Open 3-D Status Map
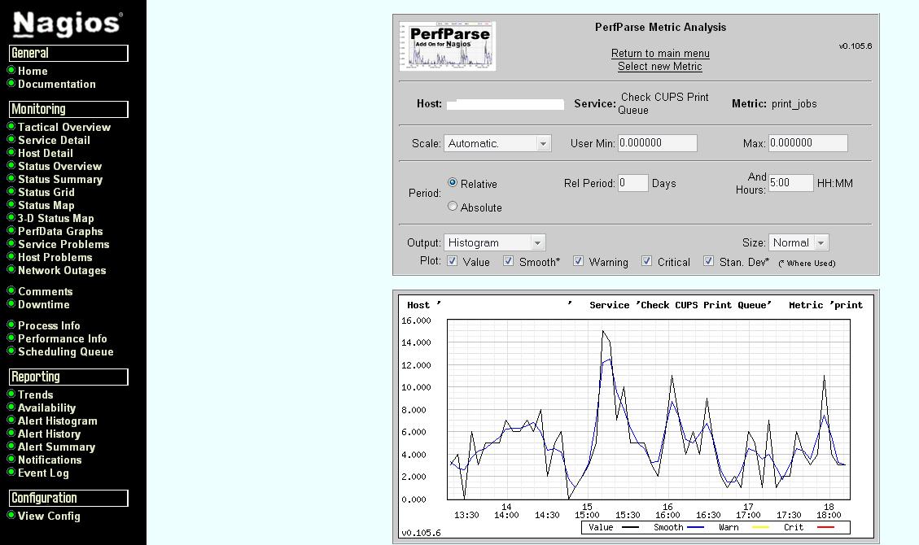 coord(55,218)
